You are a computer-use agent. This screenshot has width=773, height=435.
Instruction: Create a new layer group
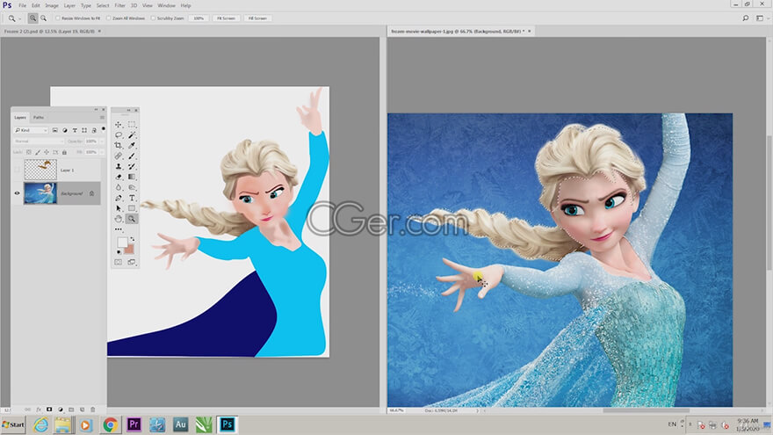tap(71, 410)
